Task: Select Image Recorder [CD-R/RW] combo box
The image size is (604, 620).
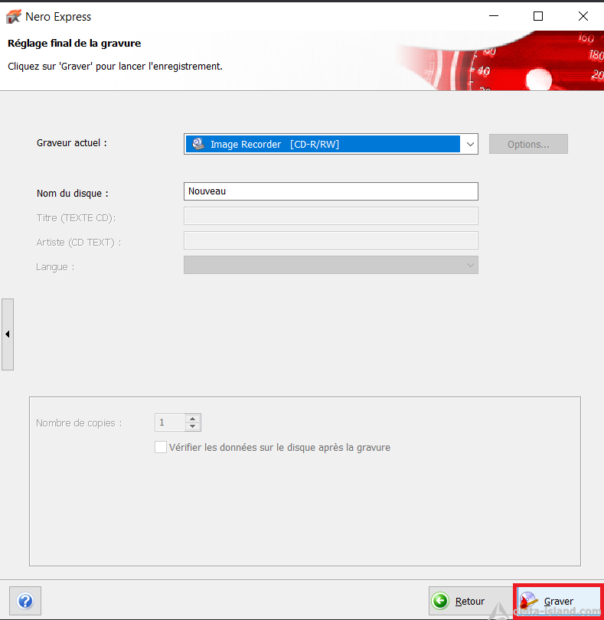Action: [331, 144]
